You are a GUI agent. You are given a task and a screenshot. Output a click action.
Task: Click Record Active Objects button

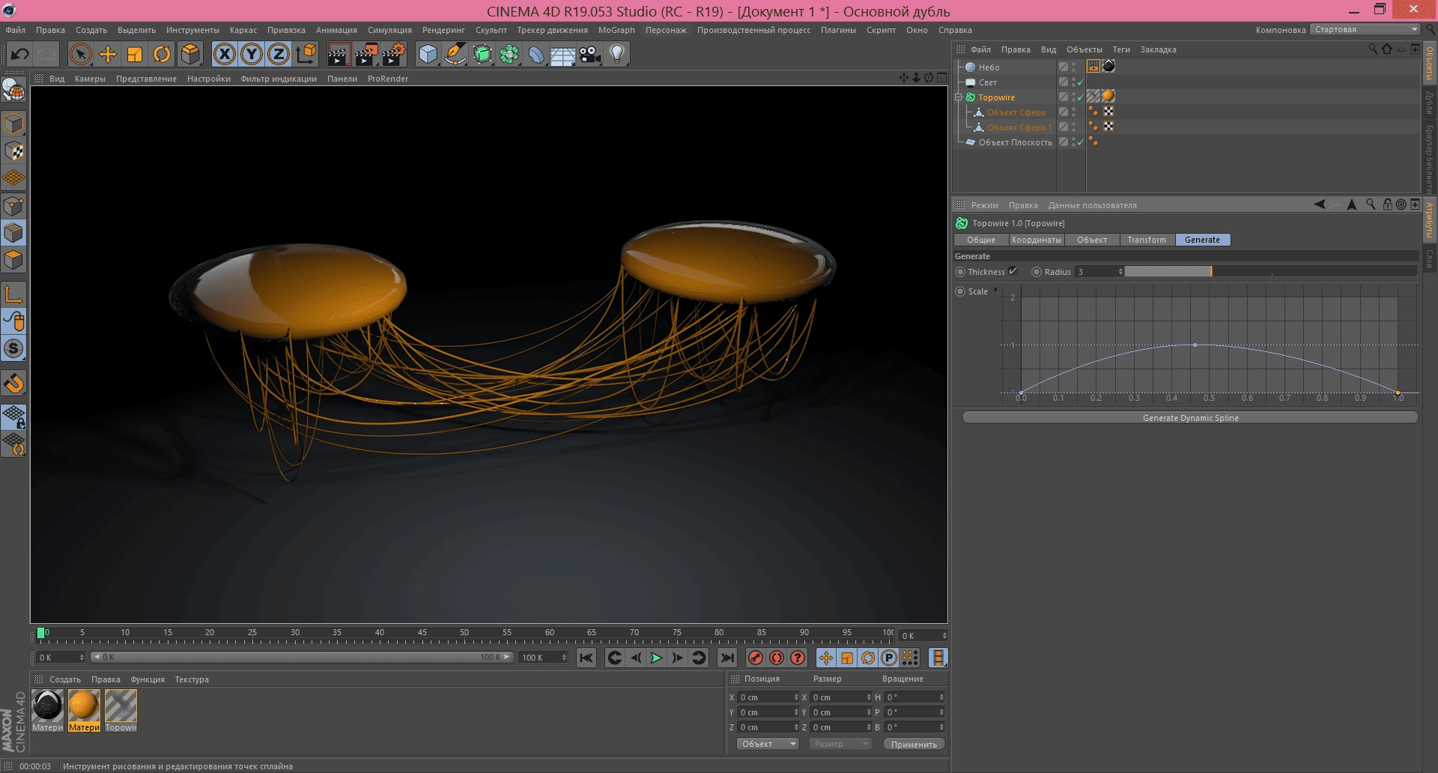pyautogui.click(x=756, y=658)
